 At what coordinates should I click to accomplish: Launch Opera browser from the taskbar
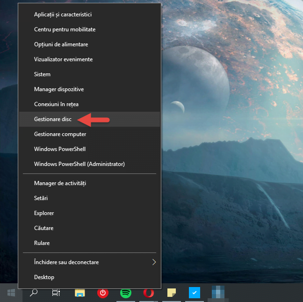tap(149, 293)
